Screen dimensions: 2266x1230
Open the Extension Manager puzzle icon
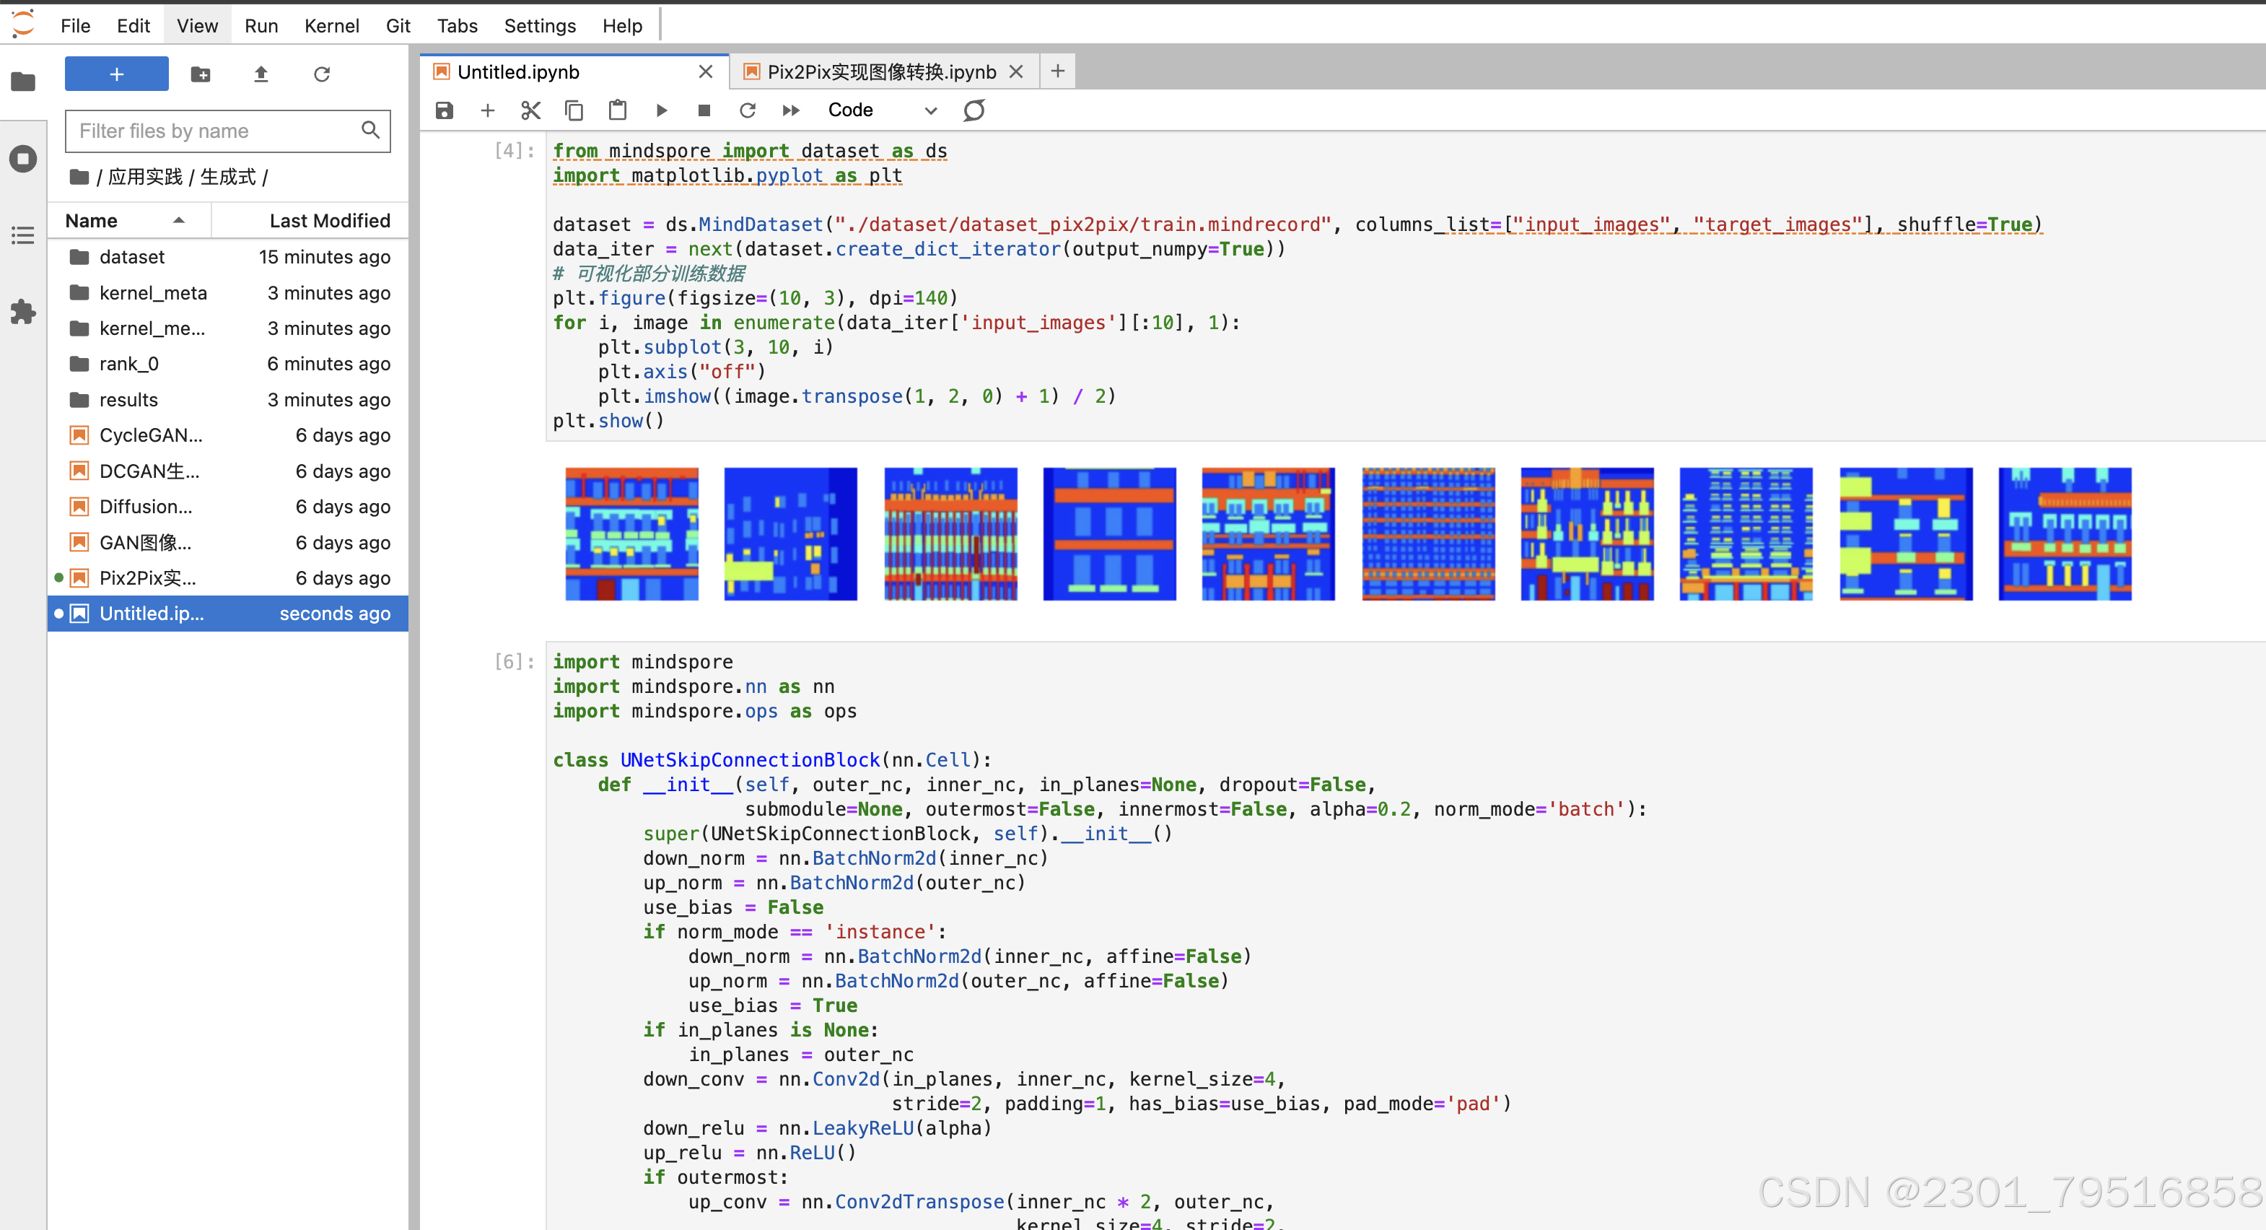pyautogui.click(x=23, y=311)
